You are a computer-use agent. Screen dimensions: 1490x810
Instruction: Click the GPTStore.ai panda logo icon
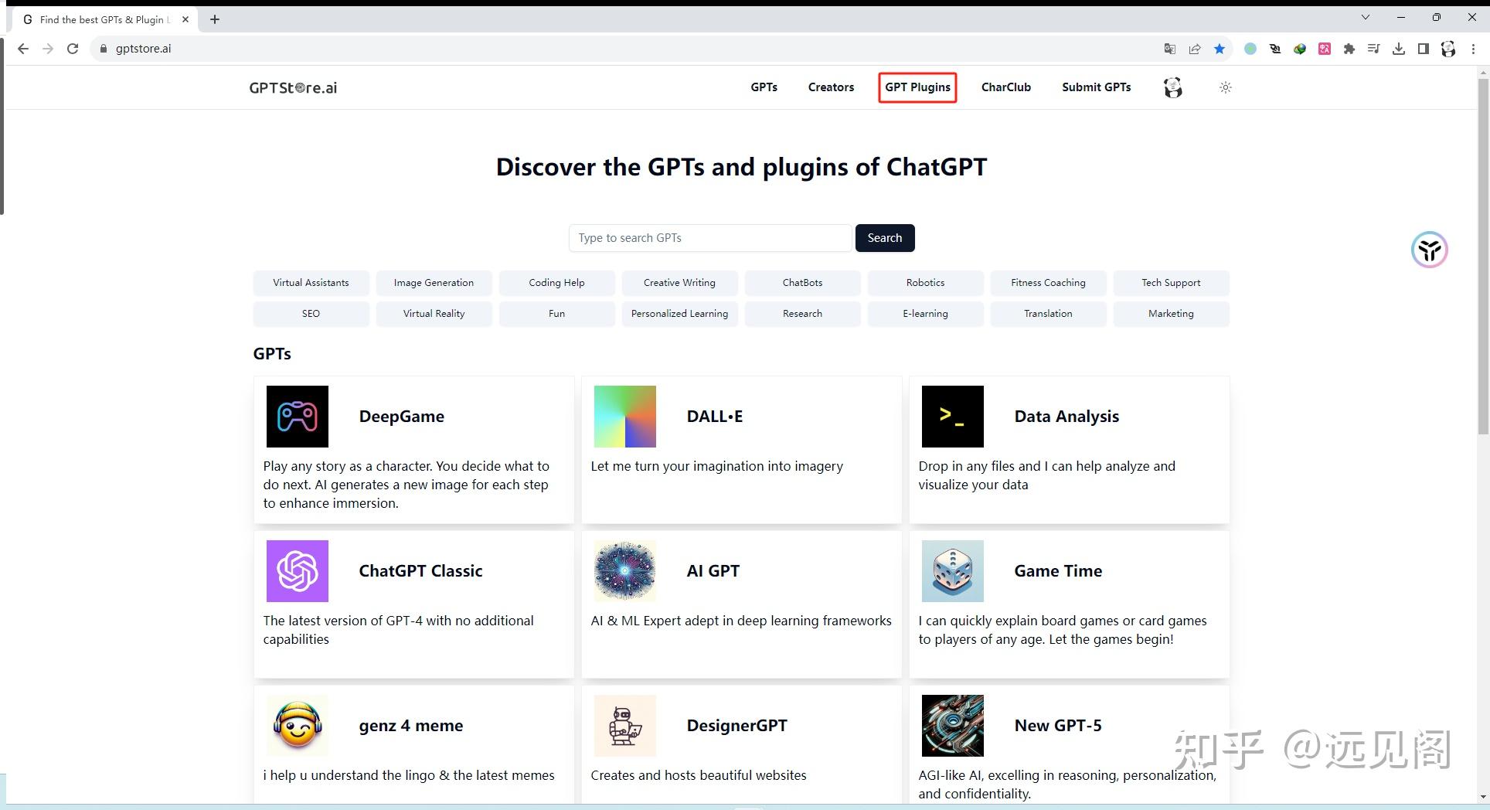(301, 87)
